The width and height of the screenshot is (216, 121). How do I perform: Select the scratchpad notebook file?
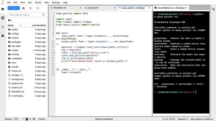point(27,96)
